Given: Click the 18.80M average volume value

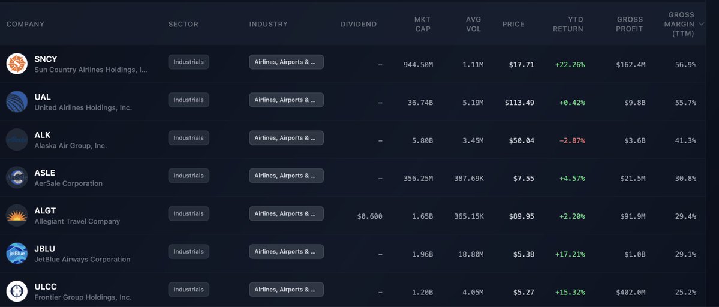Looking at the screenshot, I should point(471,255).
